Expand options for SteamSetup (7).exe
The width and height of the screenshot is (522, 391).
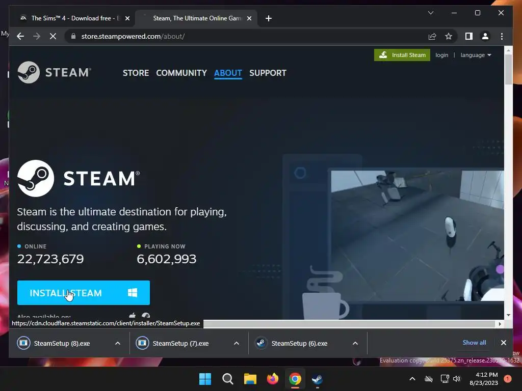point(237,343)
